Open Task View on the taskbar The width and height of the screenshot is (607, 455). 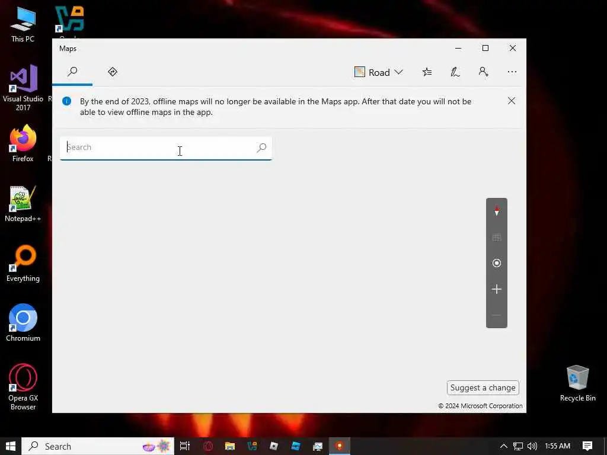click(185, 446)
